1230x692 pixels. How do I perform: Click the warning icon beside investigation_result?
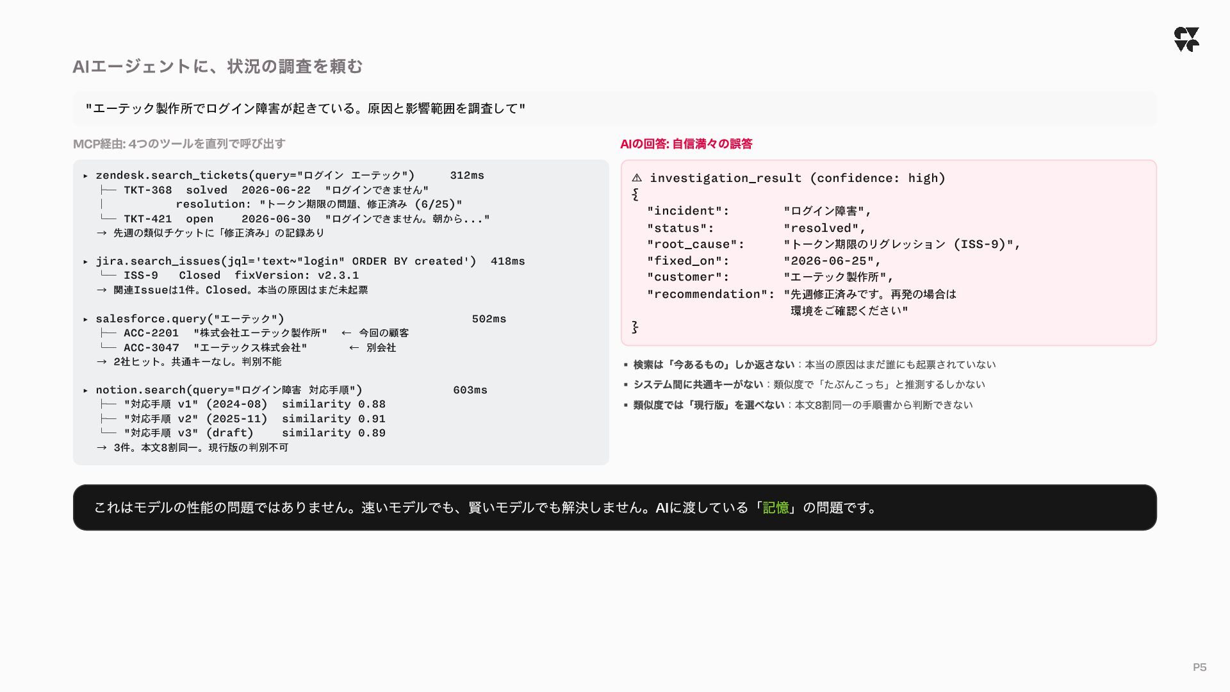click(x=637, y=178)
